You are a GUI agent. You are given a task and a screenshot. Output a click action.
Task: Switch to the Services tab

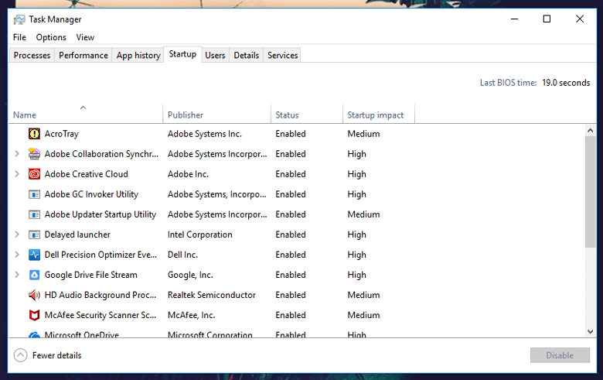pyautogui.click(x=283, y=56)
